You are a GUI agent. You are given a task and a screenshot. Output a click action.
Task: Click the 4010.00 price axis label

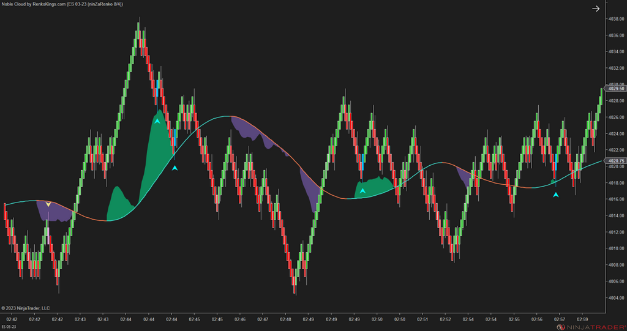(617, 248)
